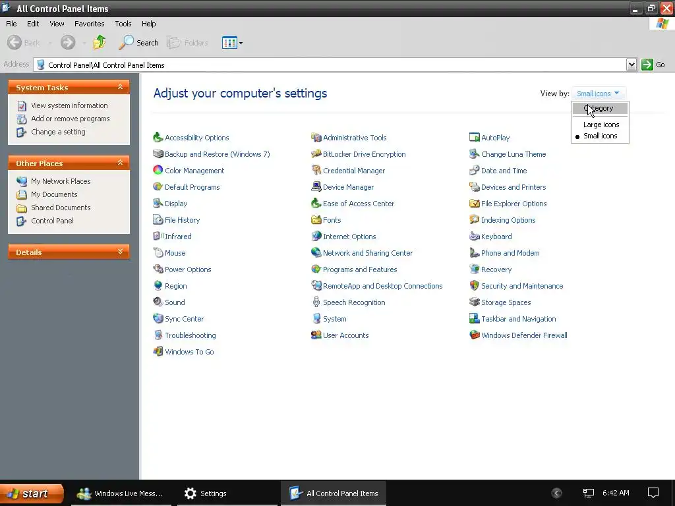Open the User Accounts icon
The height and width of the screenshot is (506, 675).
[316, 335]
